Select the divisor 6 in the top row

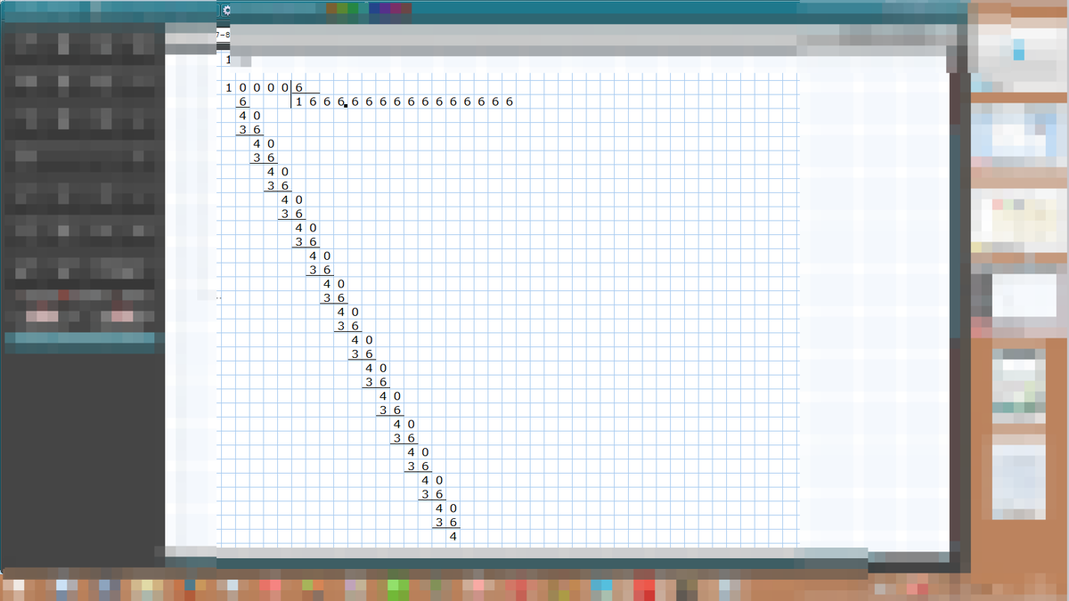coord(299,88)
